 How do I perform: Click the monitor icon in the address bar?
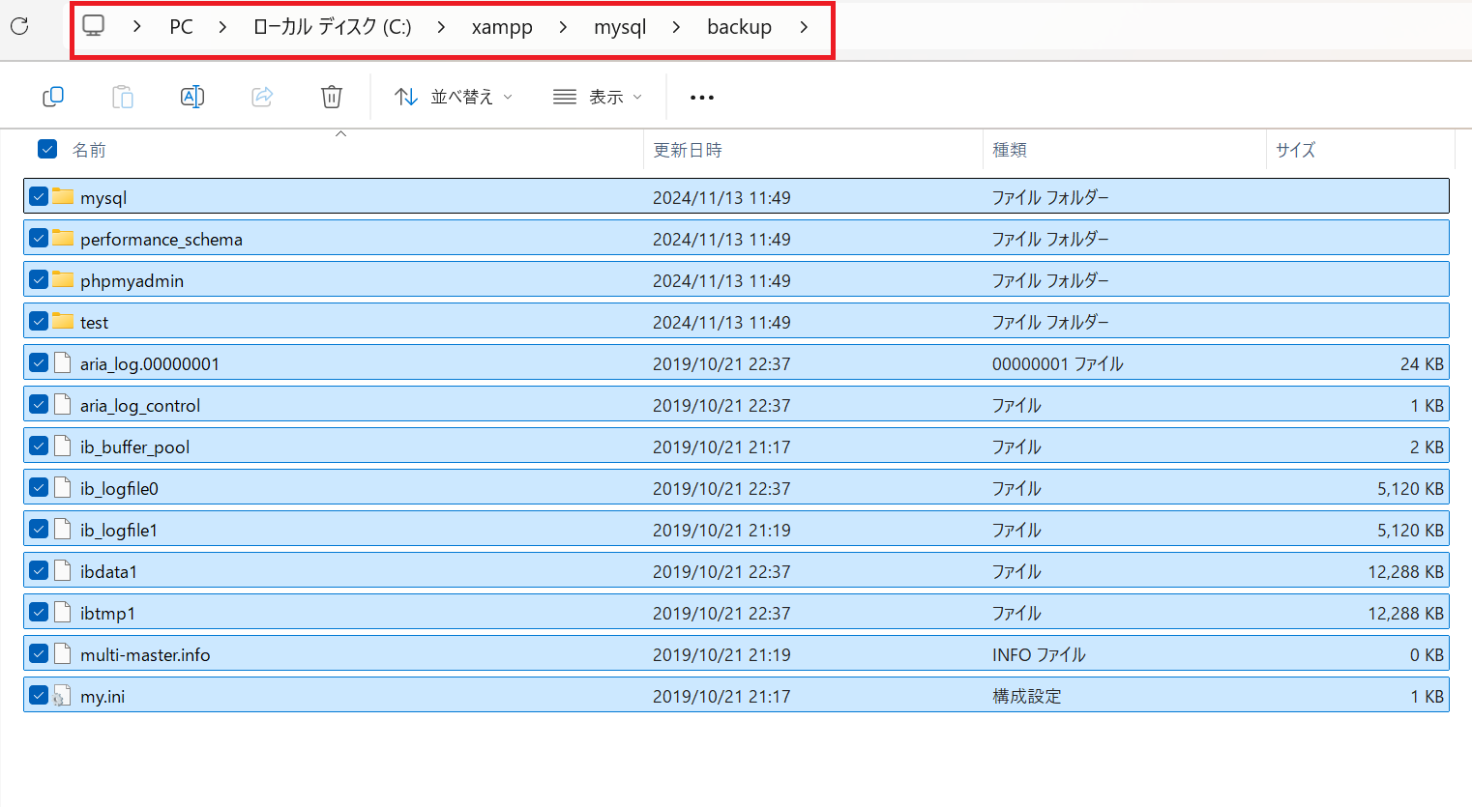pos(94,26)
